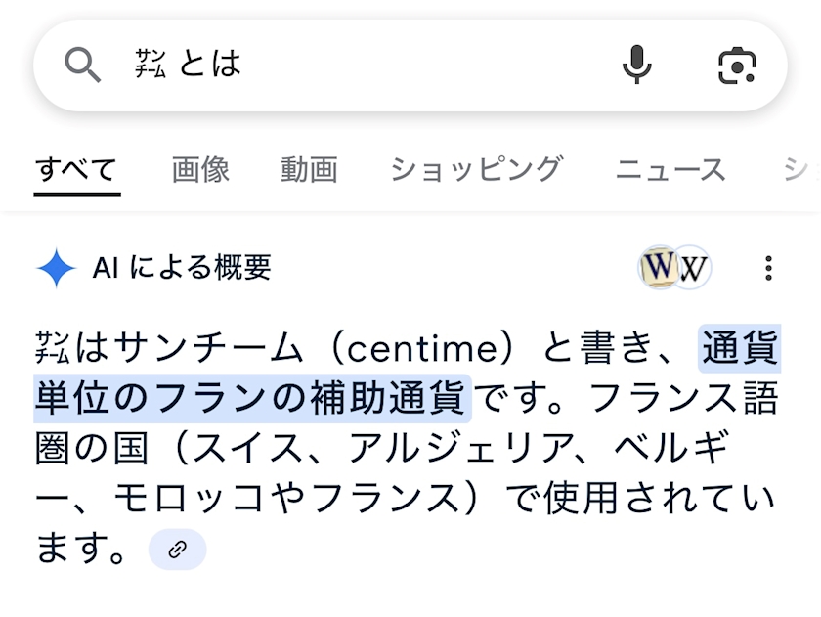Viewport: 821px width, 617px height.
Task: Click the AI による概要 heading
Action: click(182, 268)
